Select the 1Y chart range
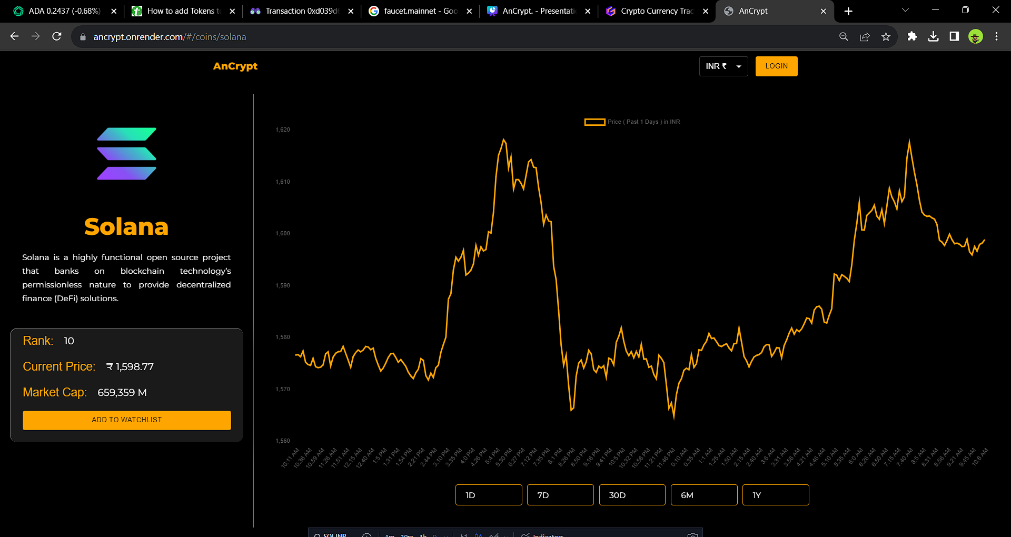The height and width of the screenshot is (537, 1011). (776, 495)
